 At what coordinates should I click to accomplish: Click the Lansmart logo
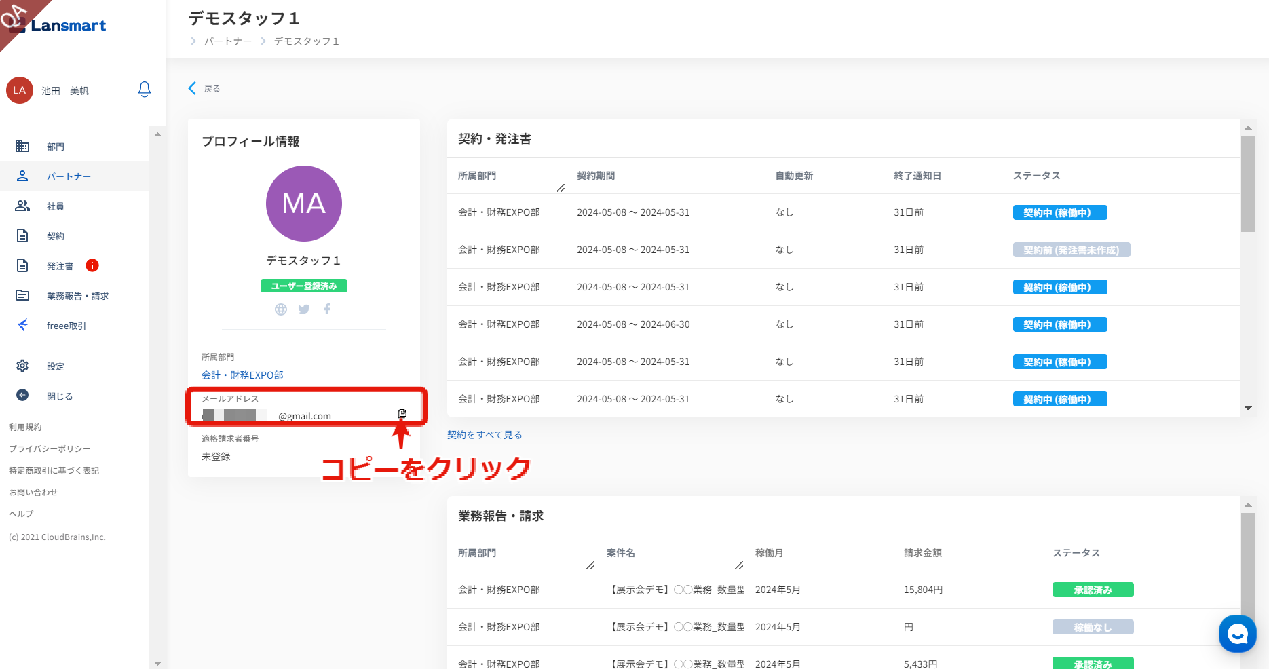pos(58,26)
